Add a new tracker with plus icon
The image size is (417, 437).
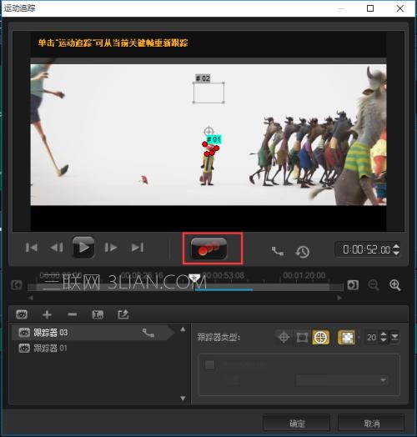coord(47,314)
